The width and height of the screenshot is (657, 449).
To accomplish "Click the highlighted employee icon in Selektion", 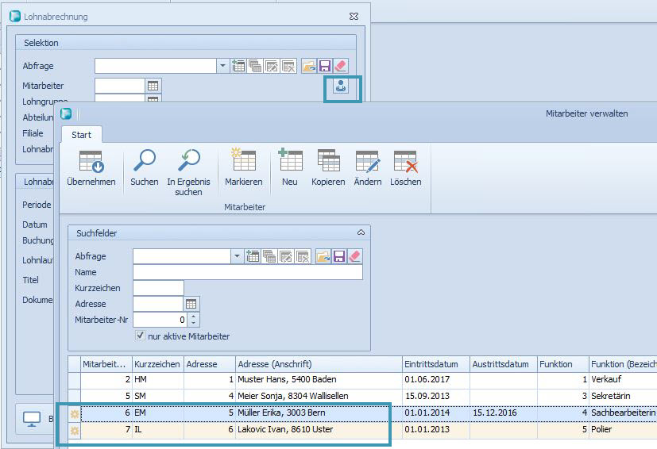I will [342, 87].
